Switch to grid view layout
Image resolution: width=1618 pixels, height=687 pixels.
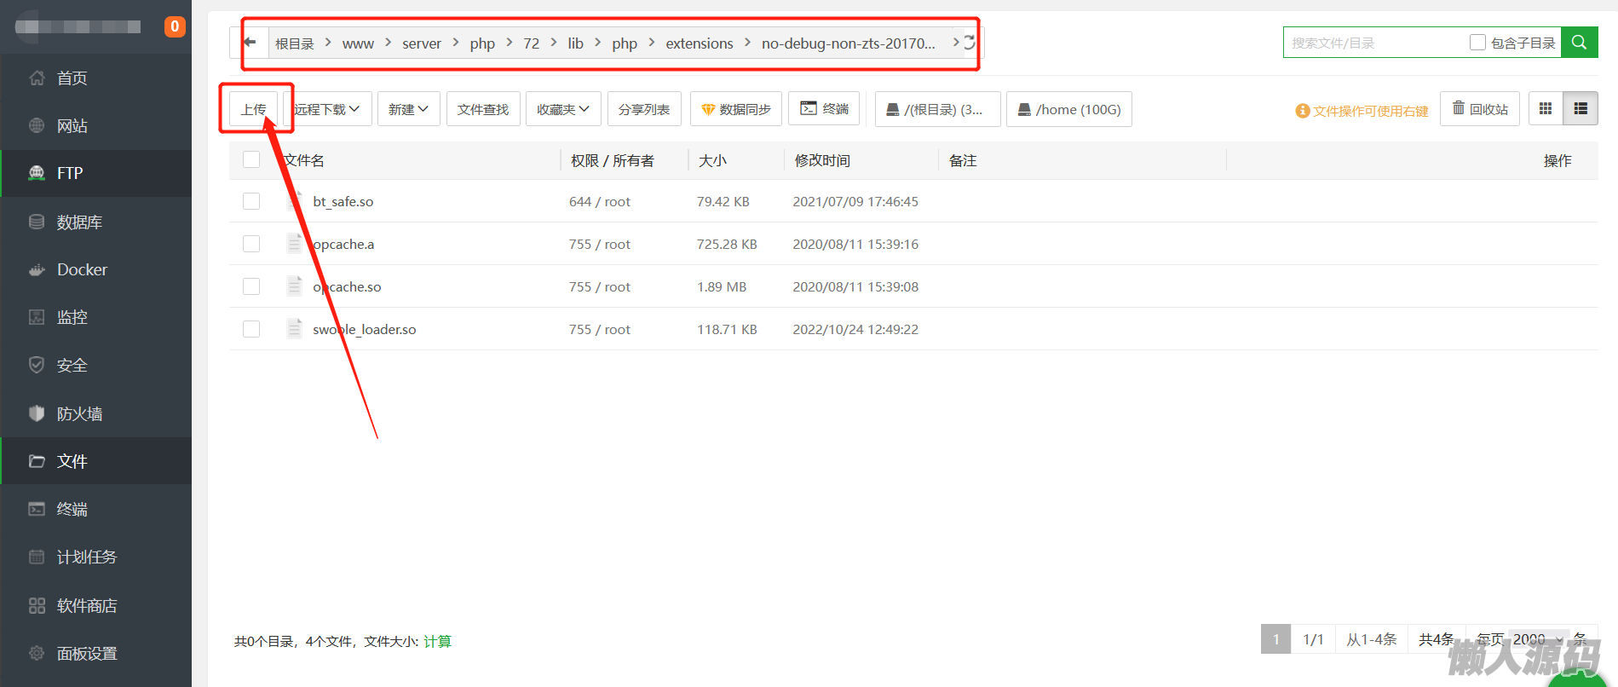[1546, 109]
